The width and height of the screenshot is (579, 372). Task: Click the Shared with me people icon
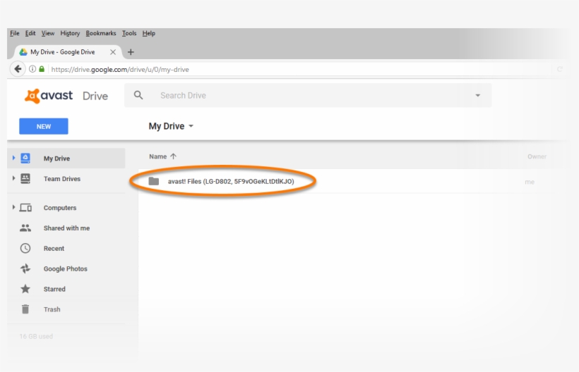pyautogui.click(x=25, y=228)
